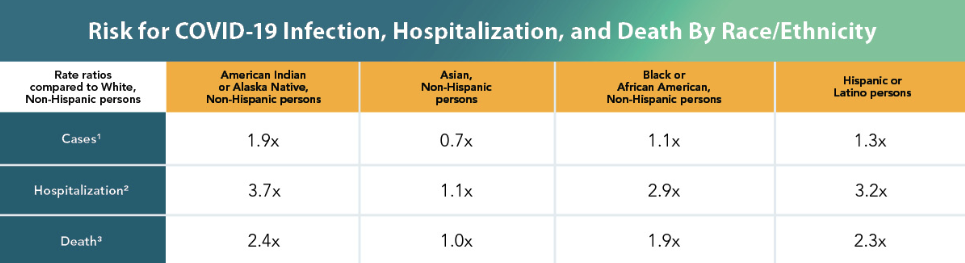965x263 pixels.
Task: Click the Cases value for American Indian persons
Action: point(263,141)
